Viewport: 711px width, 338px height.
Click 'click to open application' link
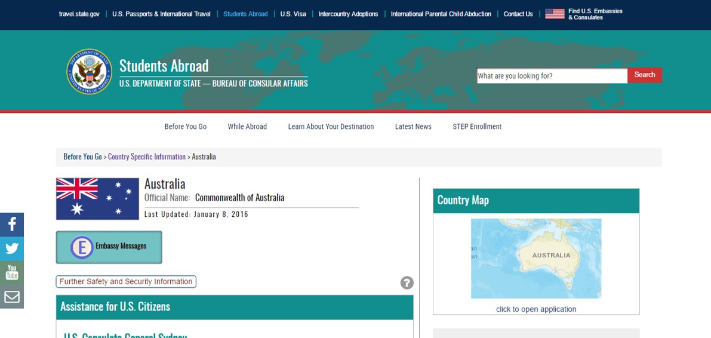(x=536, y=309)
